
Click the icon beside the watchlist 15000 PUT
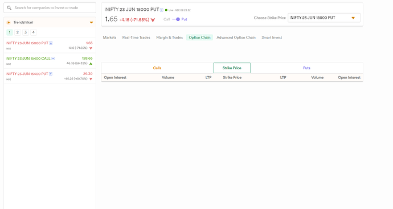click(x=51, y=43)
